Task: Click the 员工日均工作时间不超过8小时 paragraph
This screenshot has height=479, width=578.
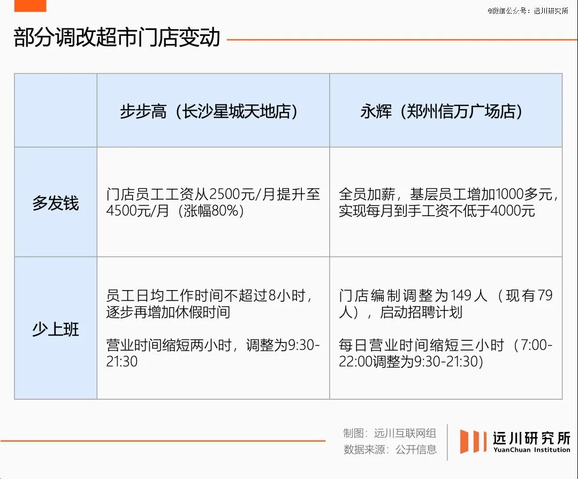Action: (210, 303)
